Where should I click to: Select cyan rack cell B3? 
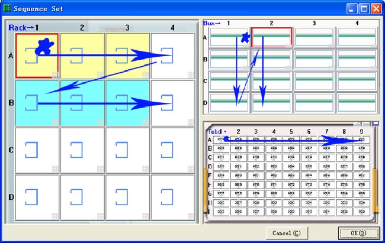(127, 102)
